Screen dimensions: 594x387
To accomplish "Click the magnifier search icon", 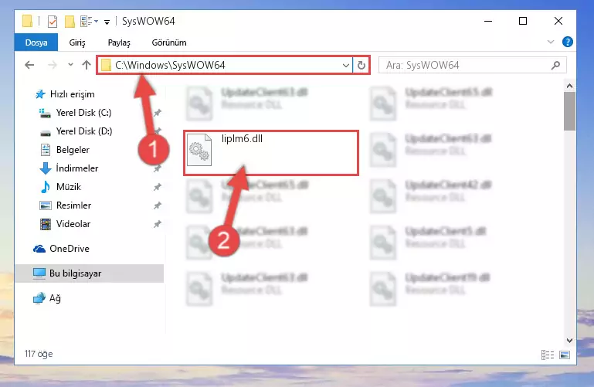I will click(555, 65).
